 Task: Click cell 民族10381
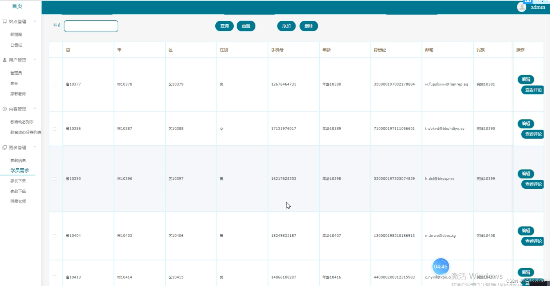[x=486, y=84]
